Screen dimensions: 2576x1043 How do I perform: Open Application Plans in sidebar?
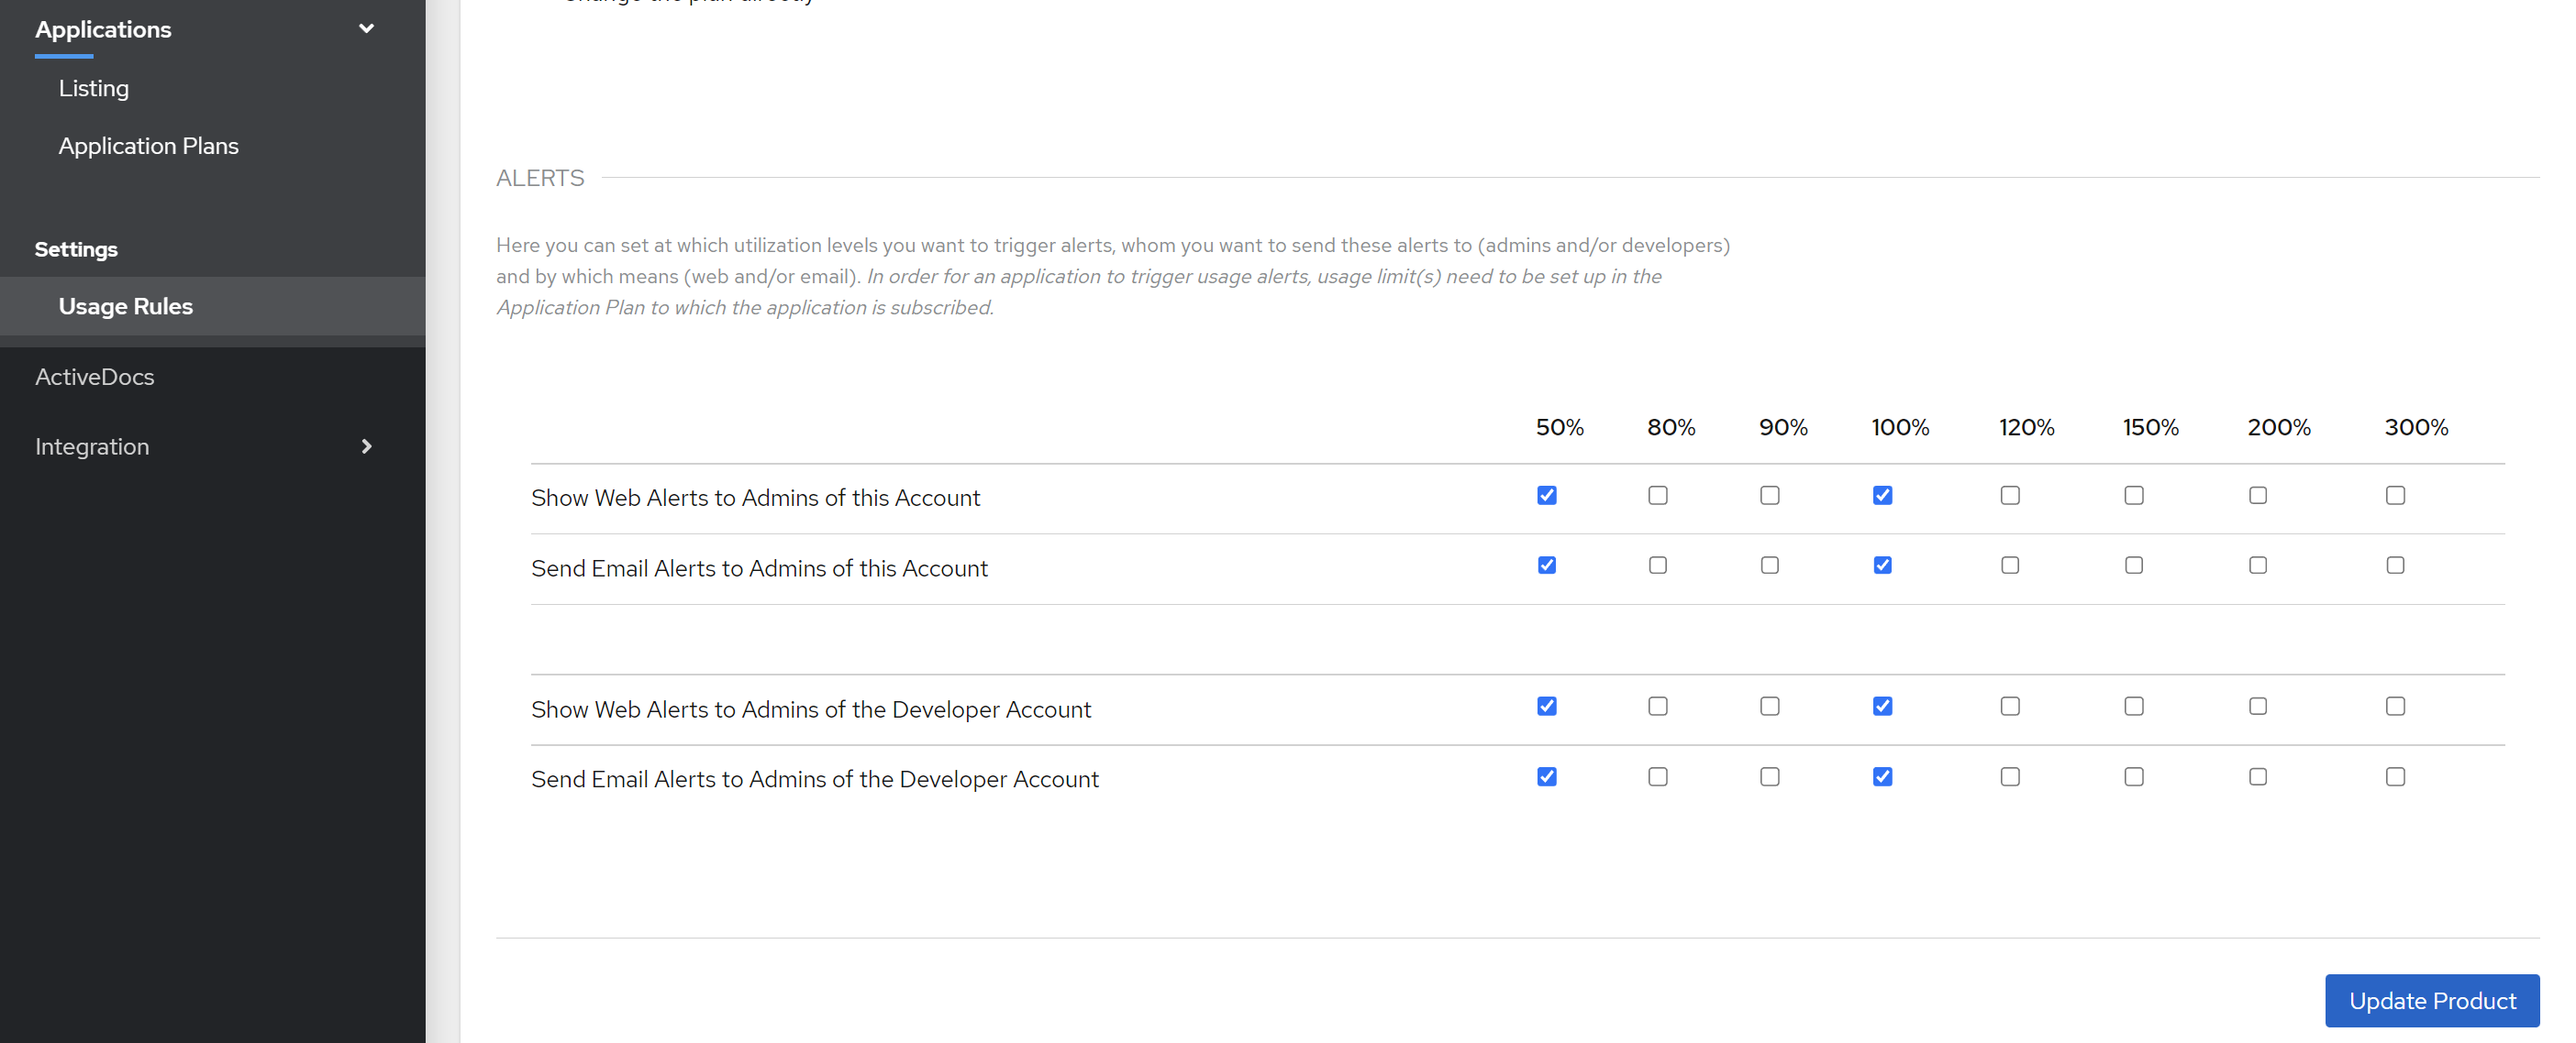pos(148,146)
